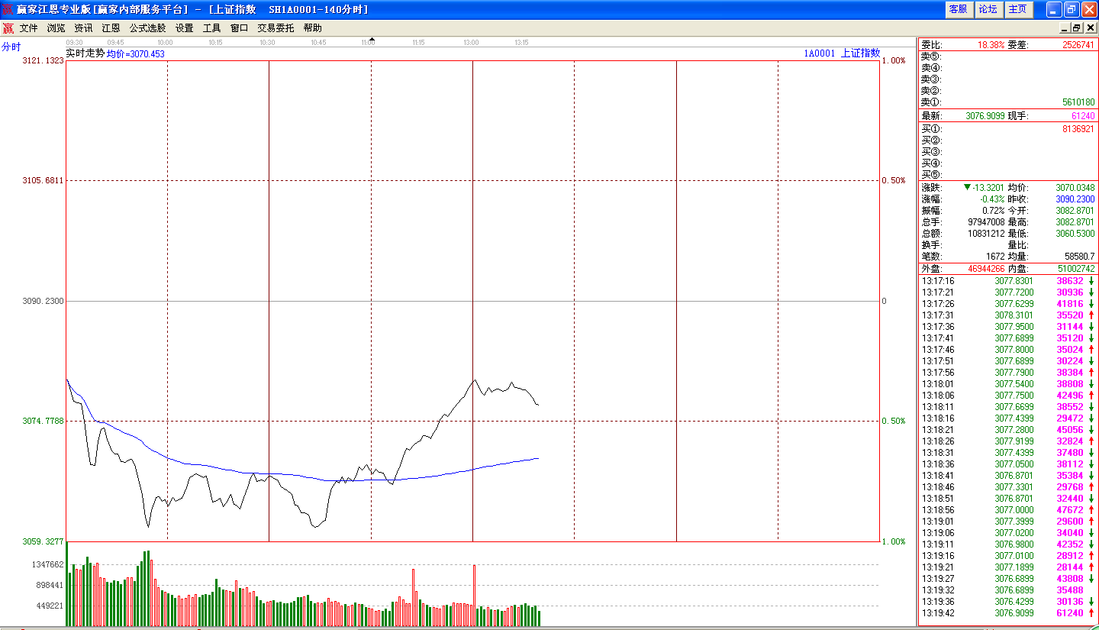The height and width of the screenshot is (630, 1099).
Task: Click the 10:00 time axis label
Action: 165,43
